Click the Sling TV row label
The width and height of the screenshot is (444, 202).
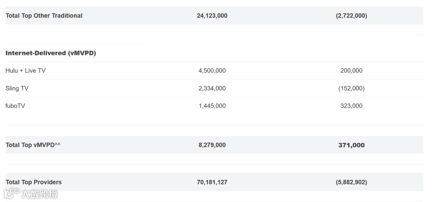17,88
